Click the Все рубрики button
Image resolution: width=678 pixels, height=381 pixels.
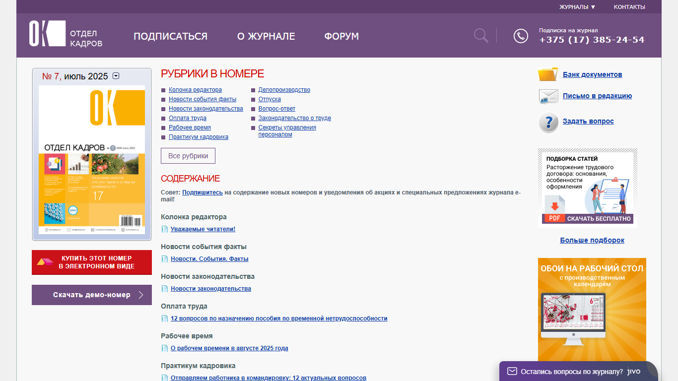coord(188,156)
